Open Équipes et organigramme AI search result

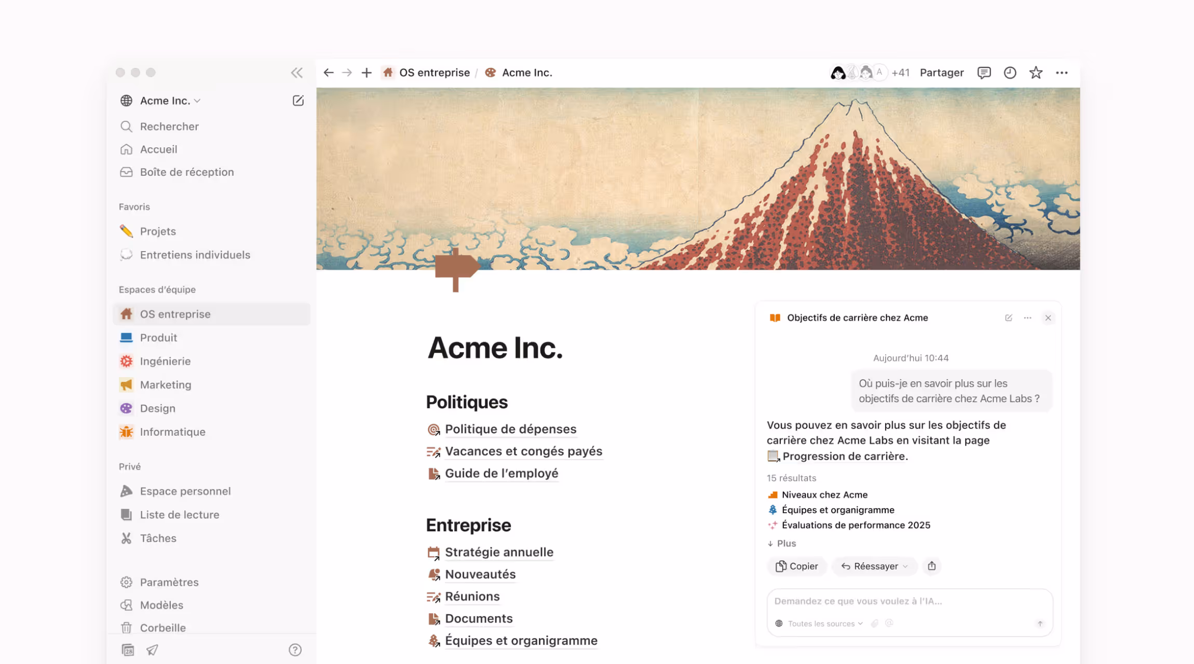click(832, 510)
